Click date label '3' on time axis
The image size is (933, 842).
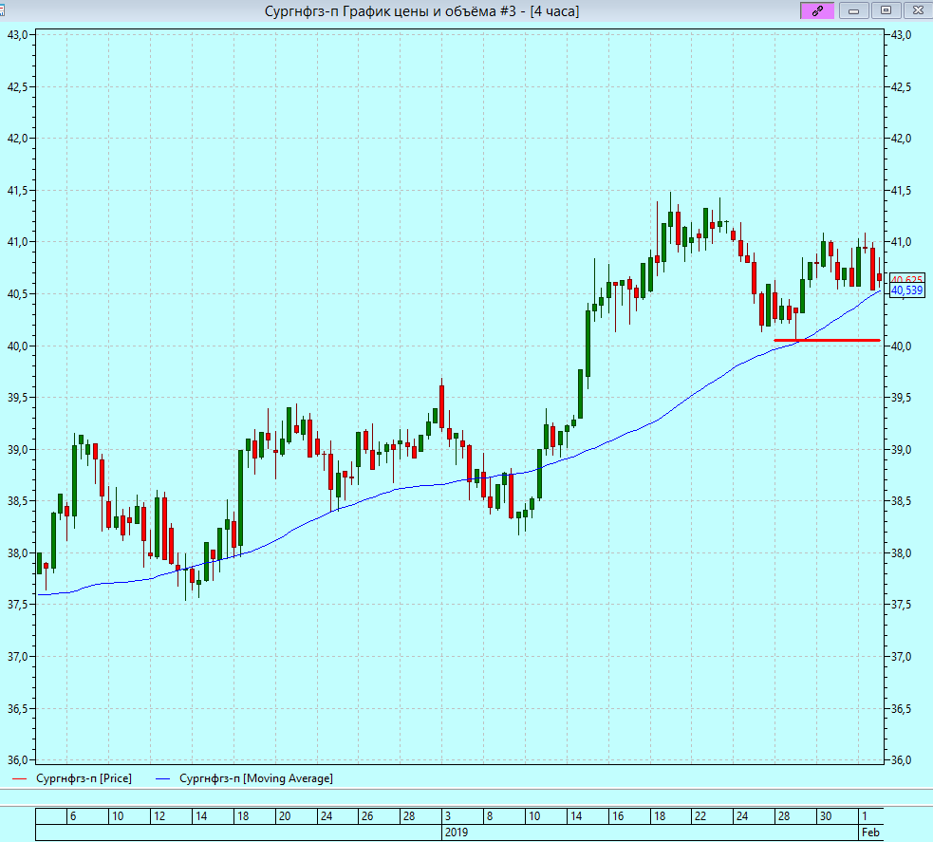[448, 815]
